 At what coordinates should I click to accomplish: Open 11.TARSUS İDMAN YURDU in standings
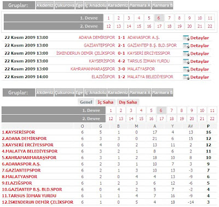point(29,196)
